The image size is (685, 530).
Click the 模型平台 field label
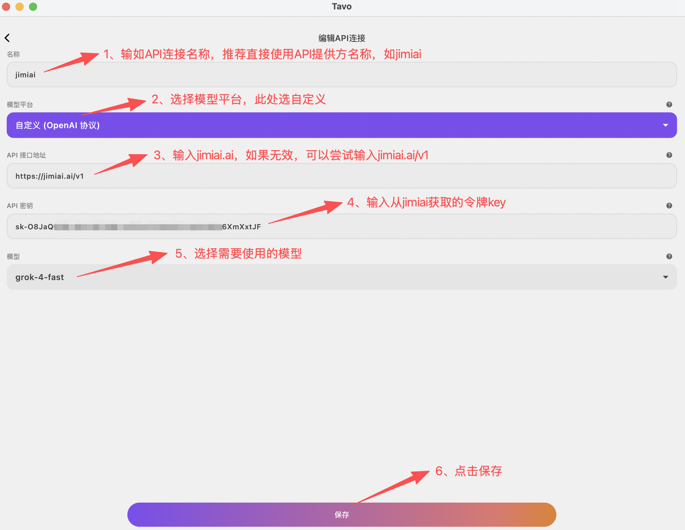(x=20, y=105)
